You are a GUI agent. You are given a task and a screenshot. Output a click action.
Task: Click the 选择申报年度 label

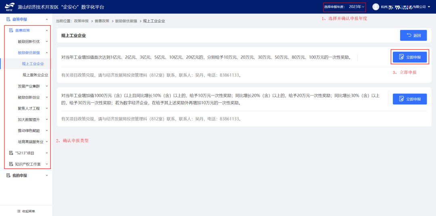coord(335,7)
